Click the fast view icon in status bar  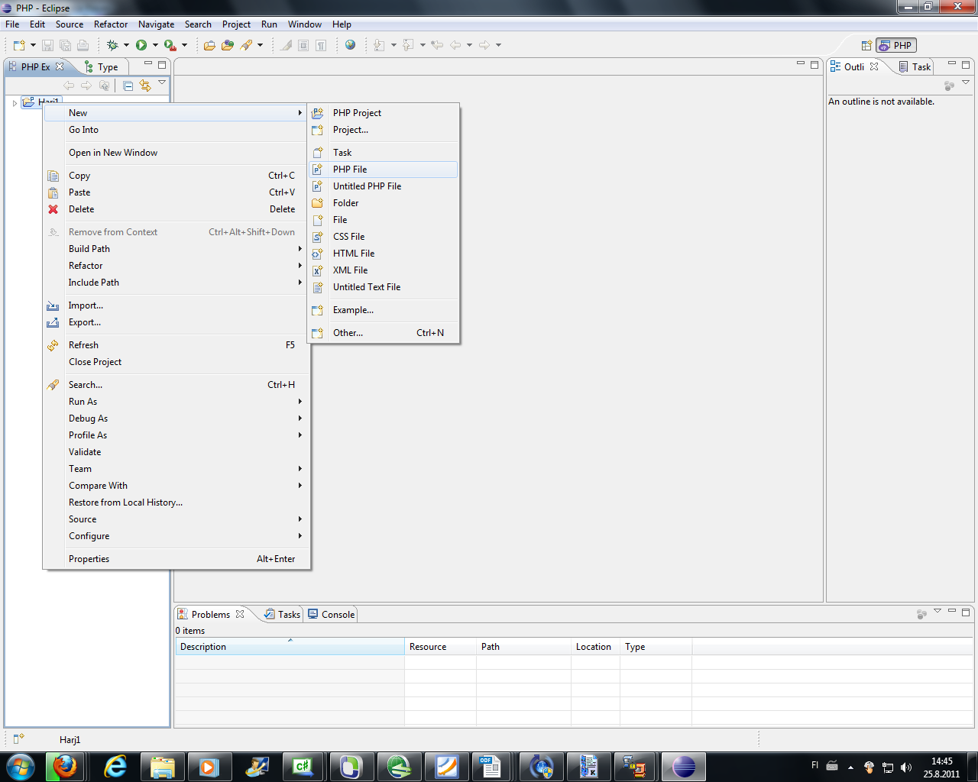pos(19,738)
